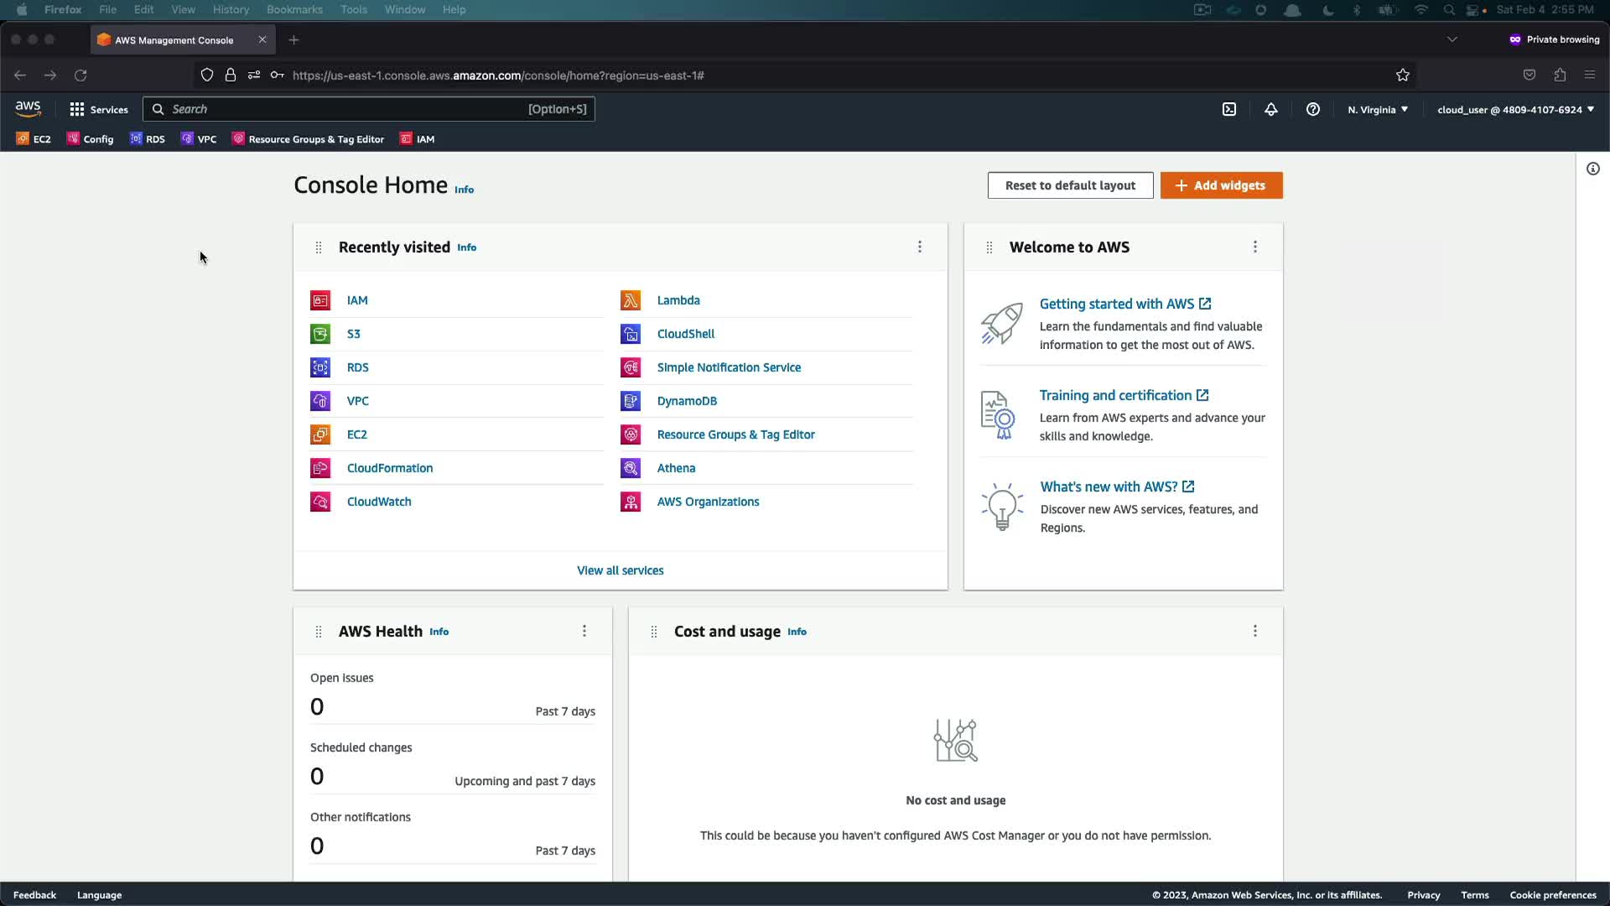Screen dimensions: 1610x906
Task: Expand the cloud_user account dropdown
Action: (x=1515, y=109)
